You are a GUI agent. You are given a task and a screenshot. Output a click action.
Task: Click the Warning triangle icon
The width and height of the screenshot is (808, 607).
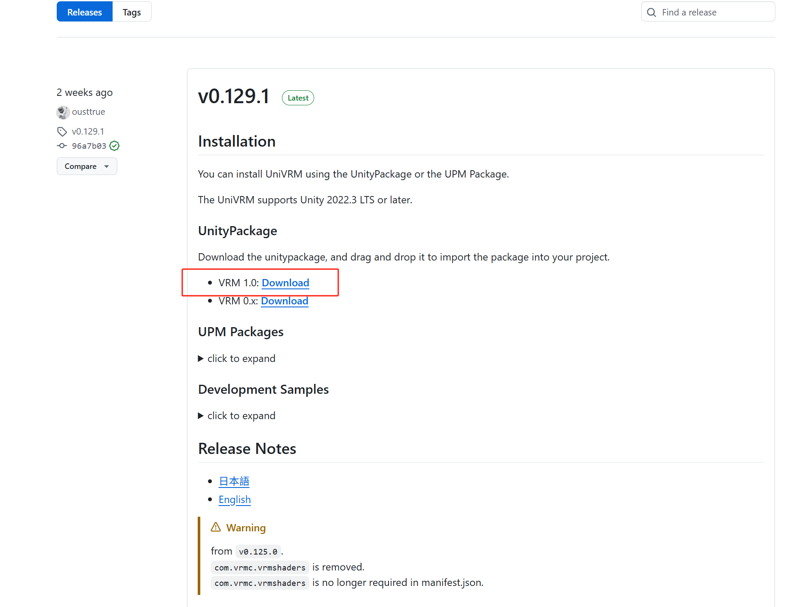coord(216,527)
